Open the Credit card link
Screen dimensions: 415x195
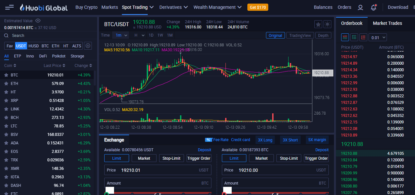point(241,140)
